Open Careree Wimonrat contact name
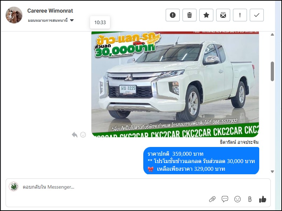 50,11
